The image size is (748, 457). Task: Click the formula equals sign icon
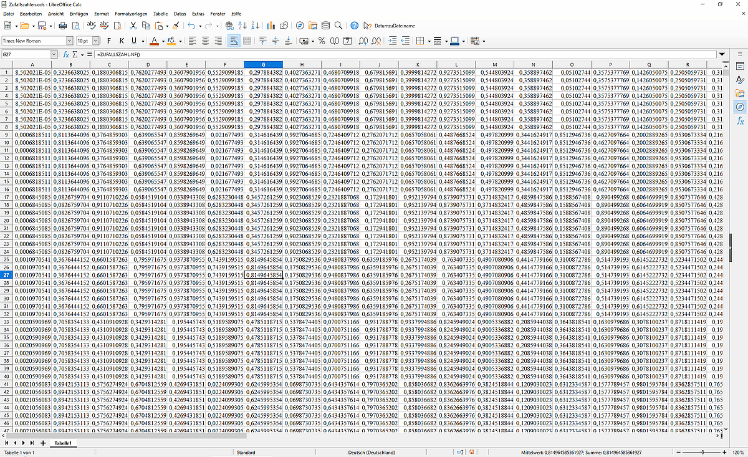point(90,55)
